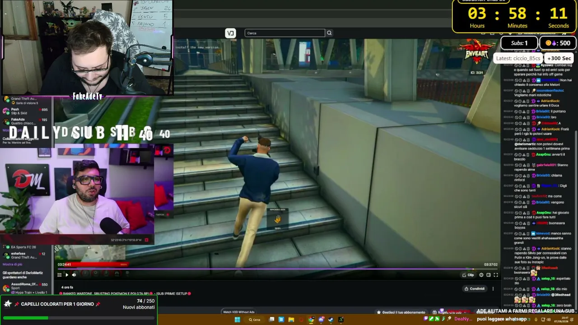Screen dimensions: 578x325
Task: Click Gestisci il tuo abbonamento
Action: point(401,312)
